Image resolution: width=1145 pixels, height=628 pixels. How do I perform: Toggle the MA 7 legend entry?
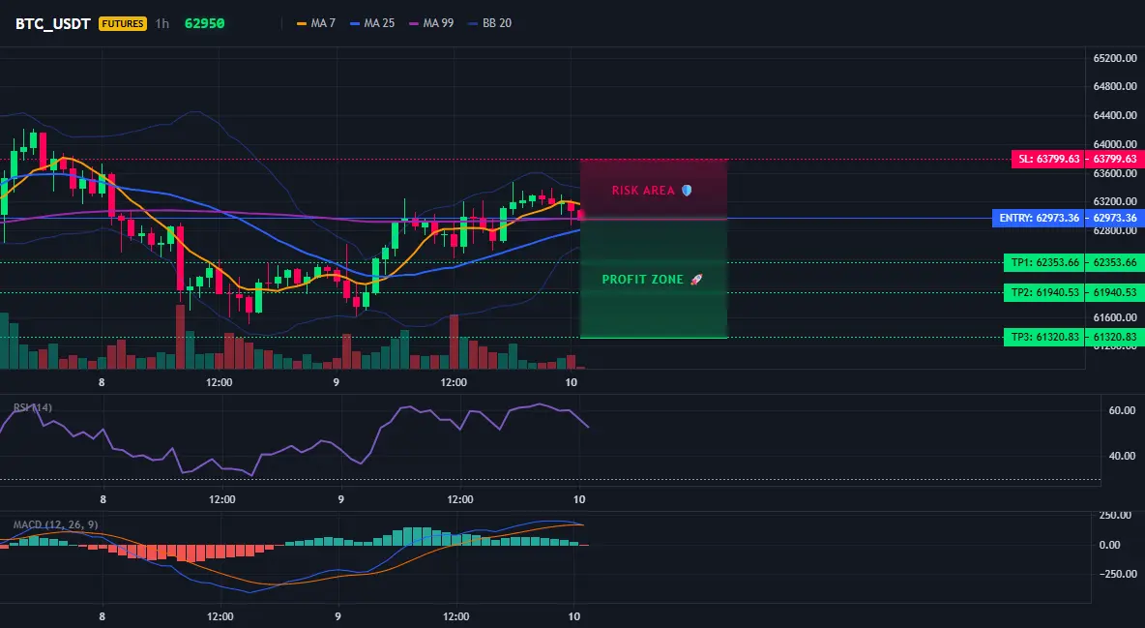click(x=316, y=23)
